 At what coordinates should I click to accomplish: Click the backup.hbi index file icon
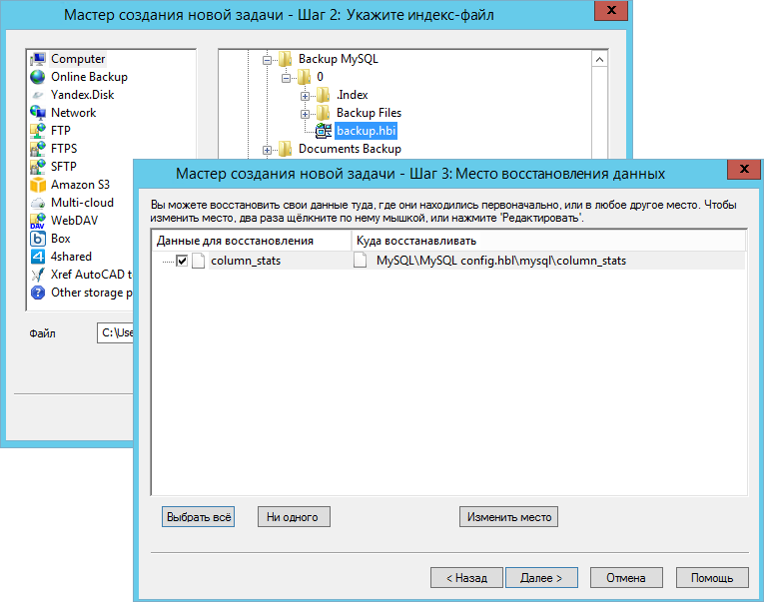pos(324,131)
